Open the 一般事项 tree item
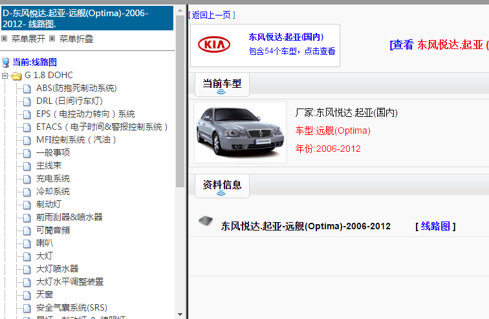 tap(53, 152)
